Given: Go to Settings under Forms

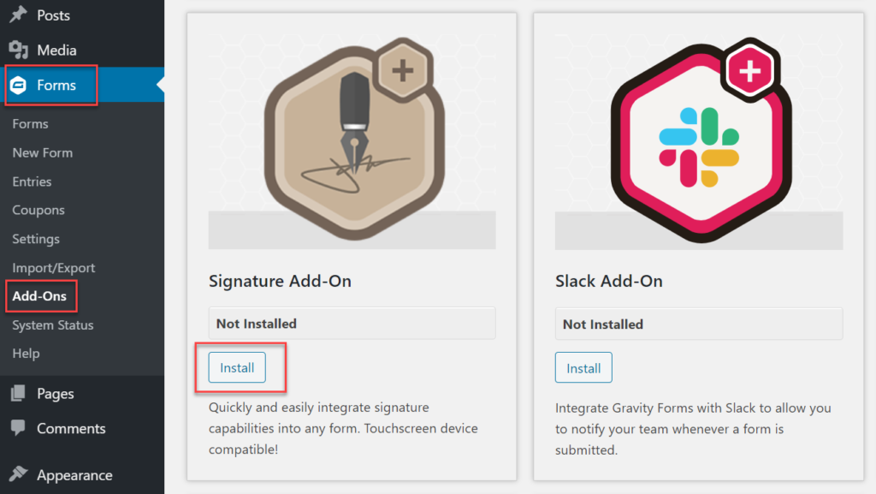Looking at the screenshot, I should 38,239.
